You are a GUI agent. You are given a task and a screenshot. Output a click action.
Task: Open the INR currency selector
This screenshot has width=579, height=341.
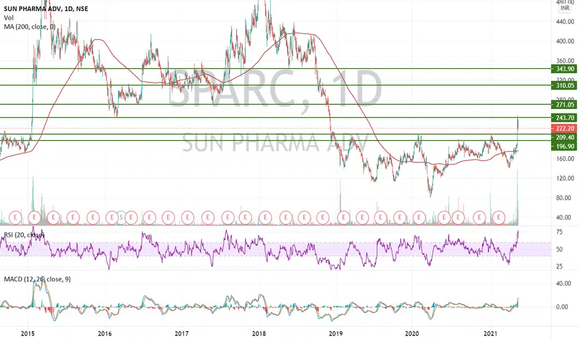(565, 8)
